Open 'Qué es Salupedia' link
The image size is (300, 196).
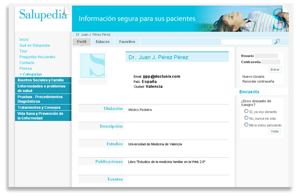pos(35,45)
